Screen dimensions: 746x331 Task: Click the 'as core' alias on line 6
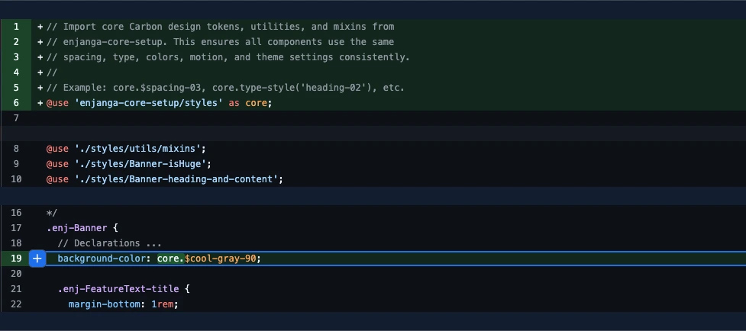click(x=248, y=102)
